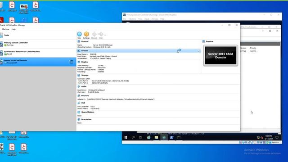This screenshot has height=162, width=288.
Task: Click the Network section icon
Action: [x=79, y=96]
